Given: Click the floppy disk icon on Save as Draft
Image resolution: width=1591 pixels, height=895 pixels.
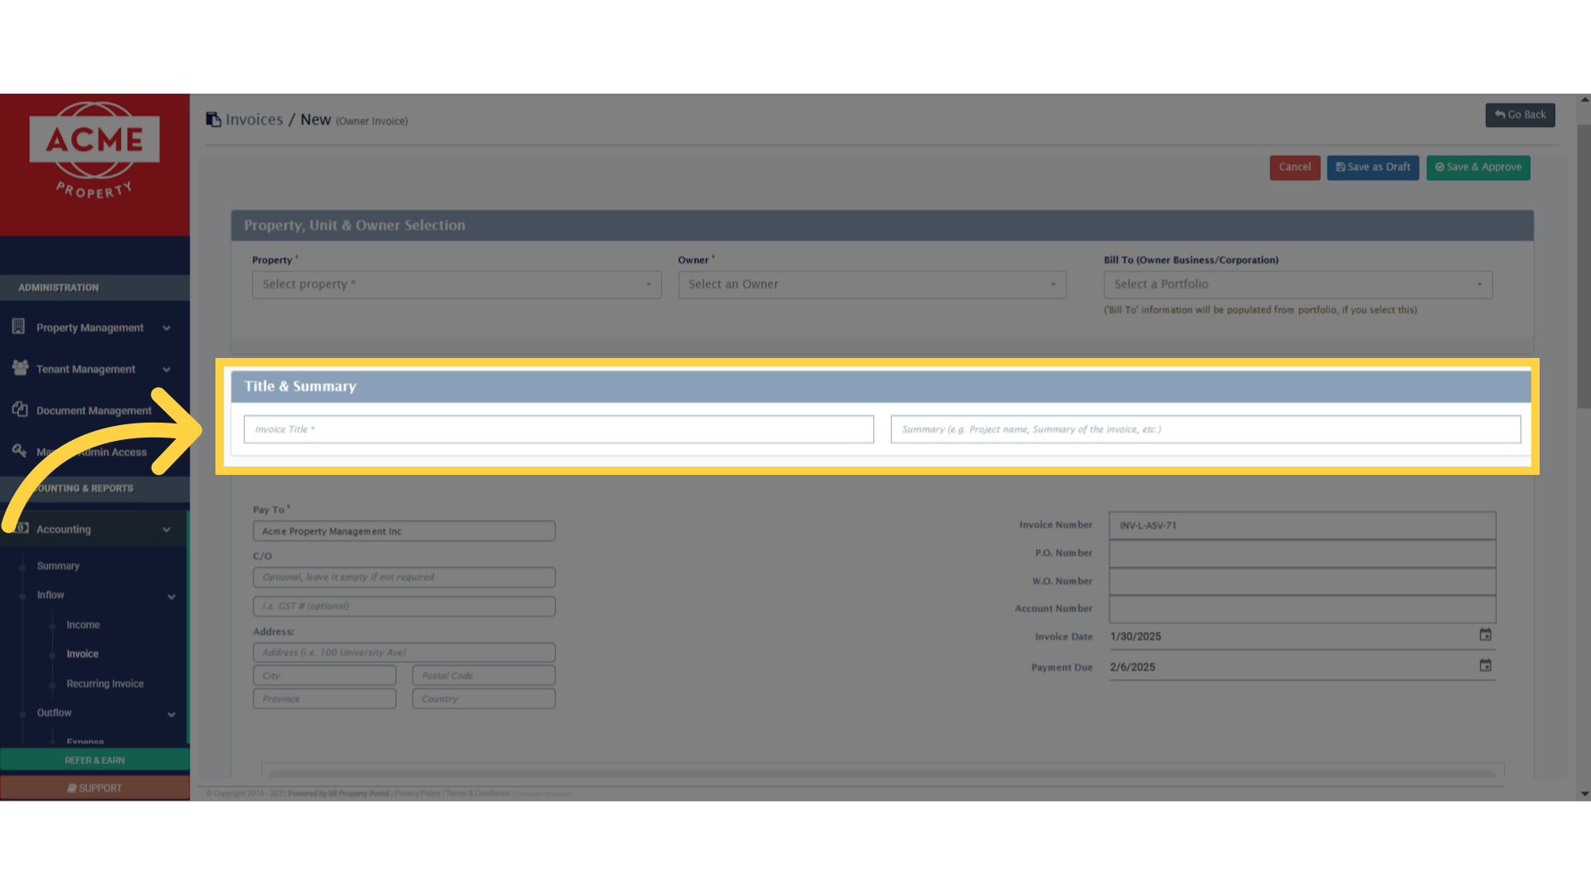Looking at the screenshot, I should pyautogui.click(x=1340, y=167).
